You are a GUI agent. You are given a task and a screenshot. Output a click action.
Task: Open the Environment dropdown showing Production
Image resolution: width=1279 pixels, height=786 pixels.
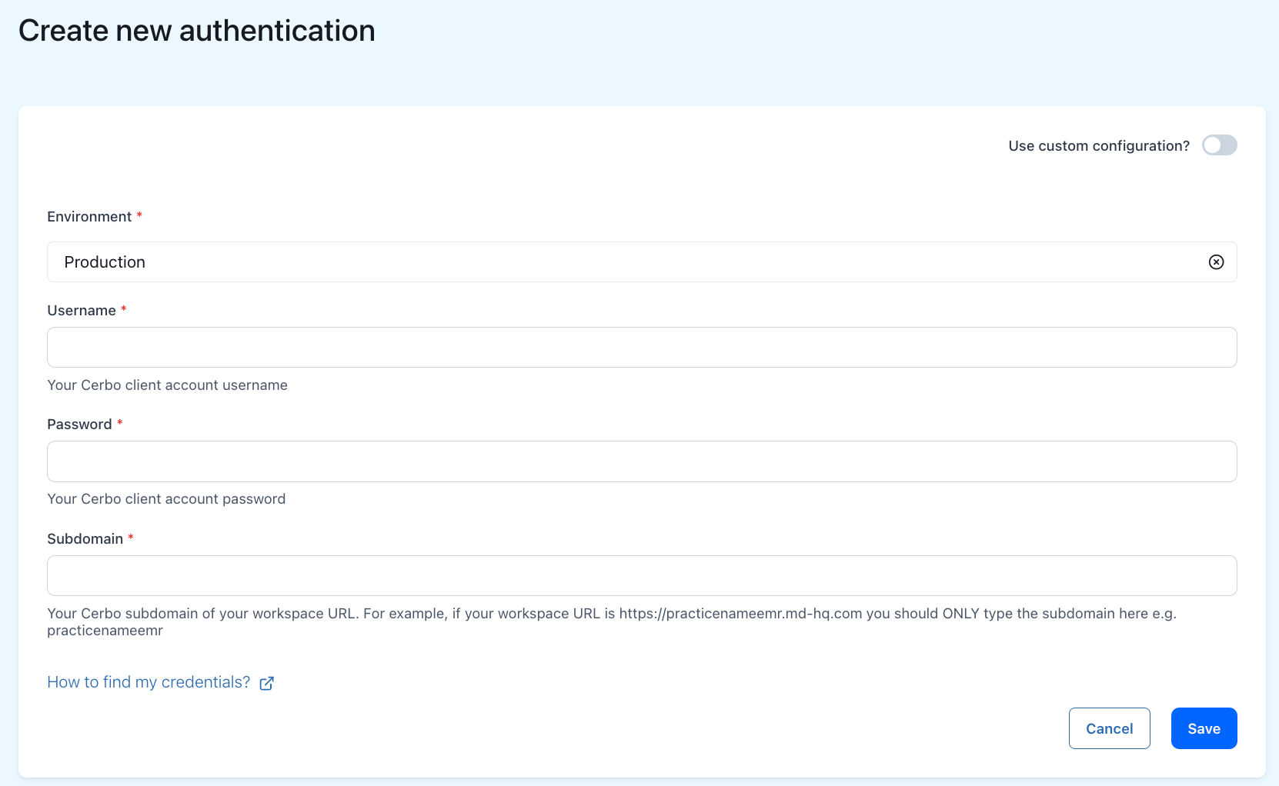point(616,262)
